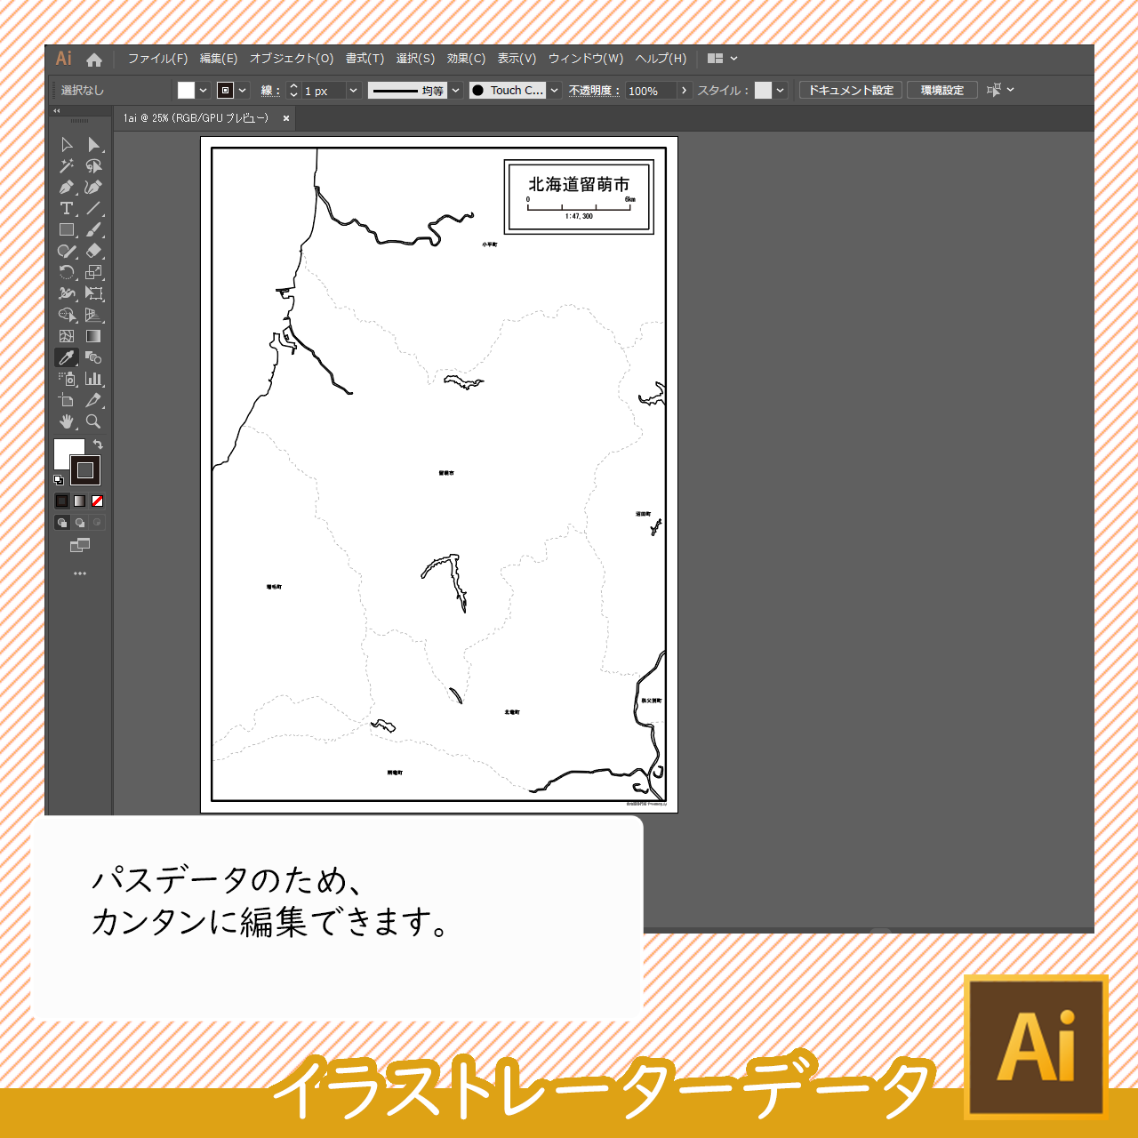
Task: Open the 効果(C) menu
Action: pyautogui.click(x=466, y=59)
